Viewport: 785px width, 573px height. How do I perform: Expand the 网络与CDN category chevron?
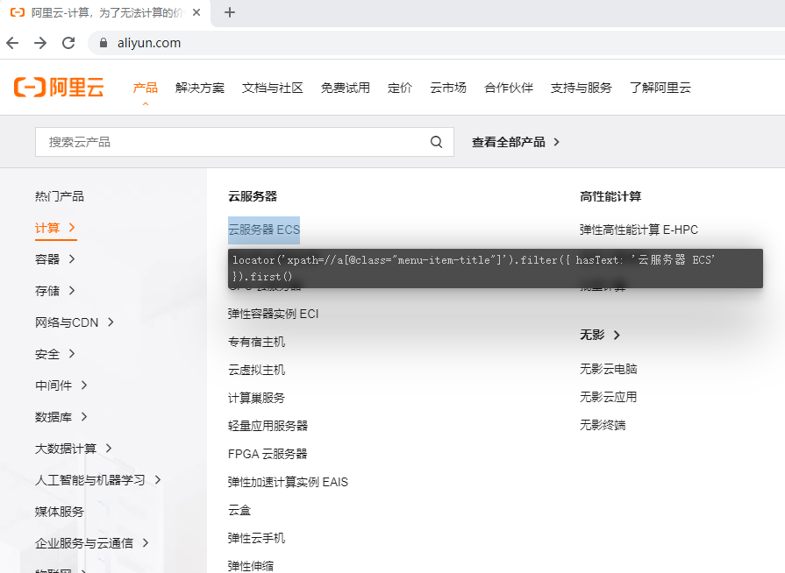pos(111,322)
